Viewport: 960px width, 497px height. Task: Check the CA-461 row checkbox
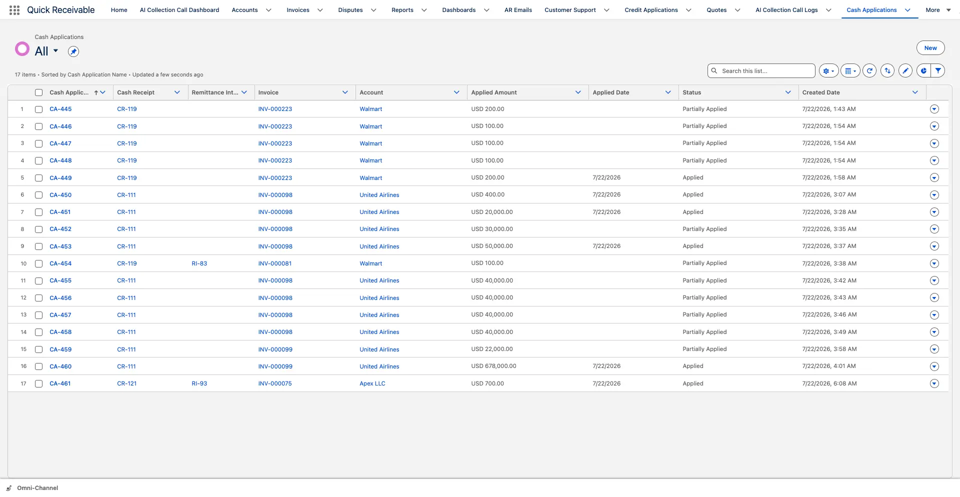38,383
